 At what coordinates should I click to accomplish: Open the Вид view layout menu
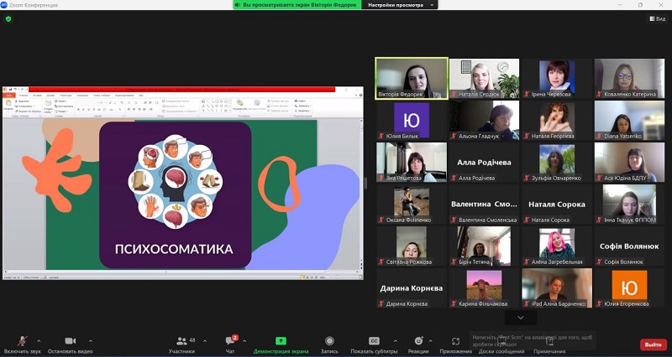[656, 18]
